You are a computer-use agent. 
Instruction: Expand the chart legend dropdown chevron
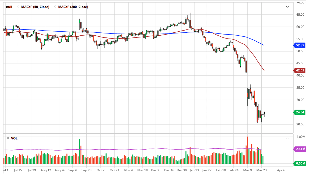tap(287, 7)
